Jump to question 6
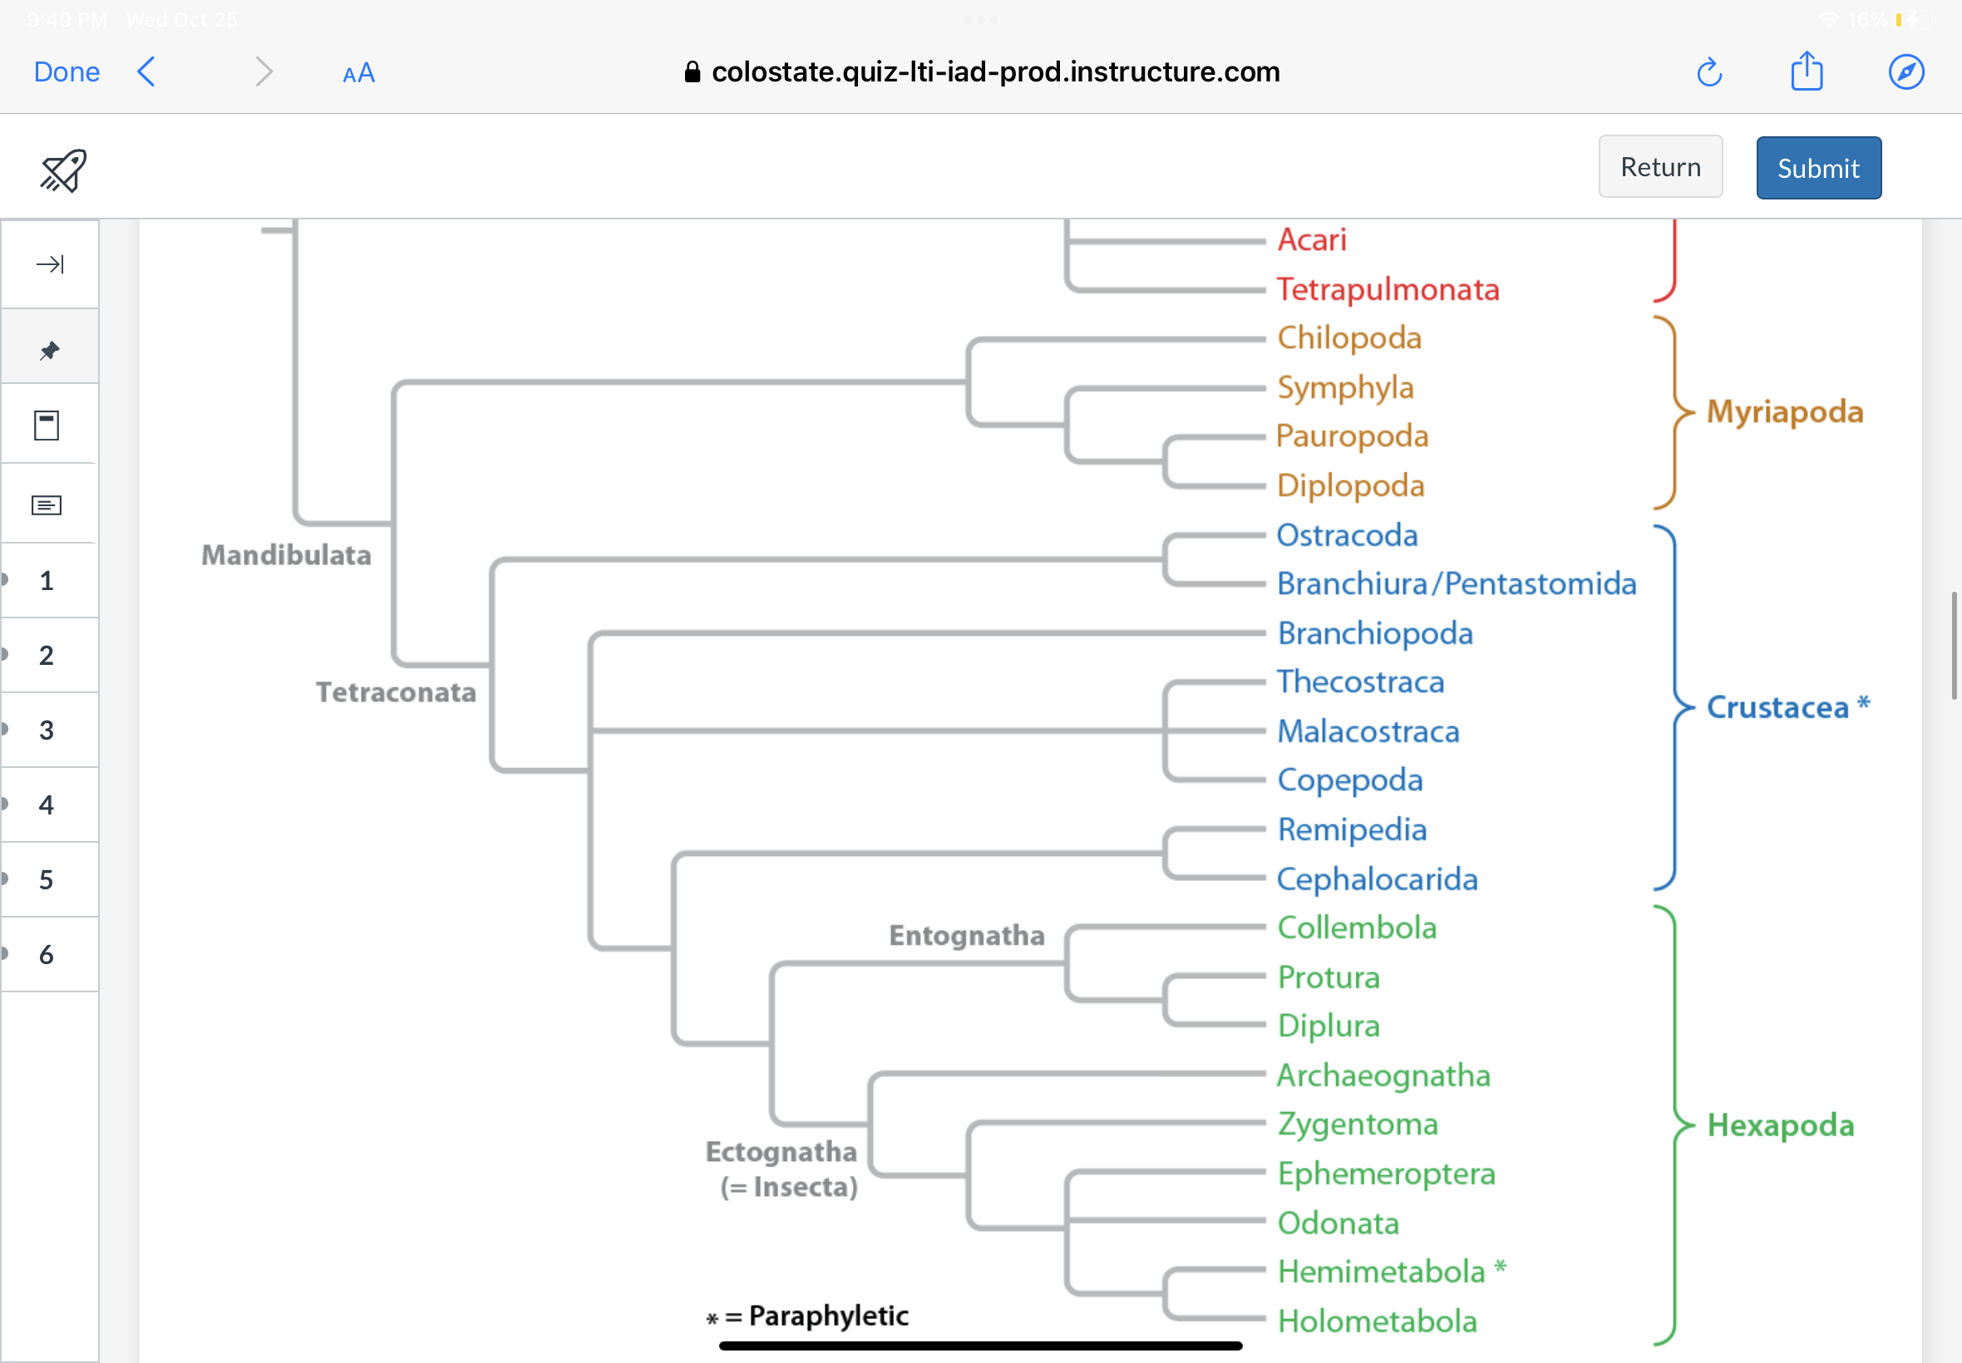This screenshot has height=1363, width=1962. click(47, 954)
